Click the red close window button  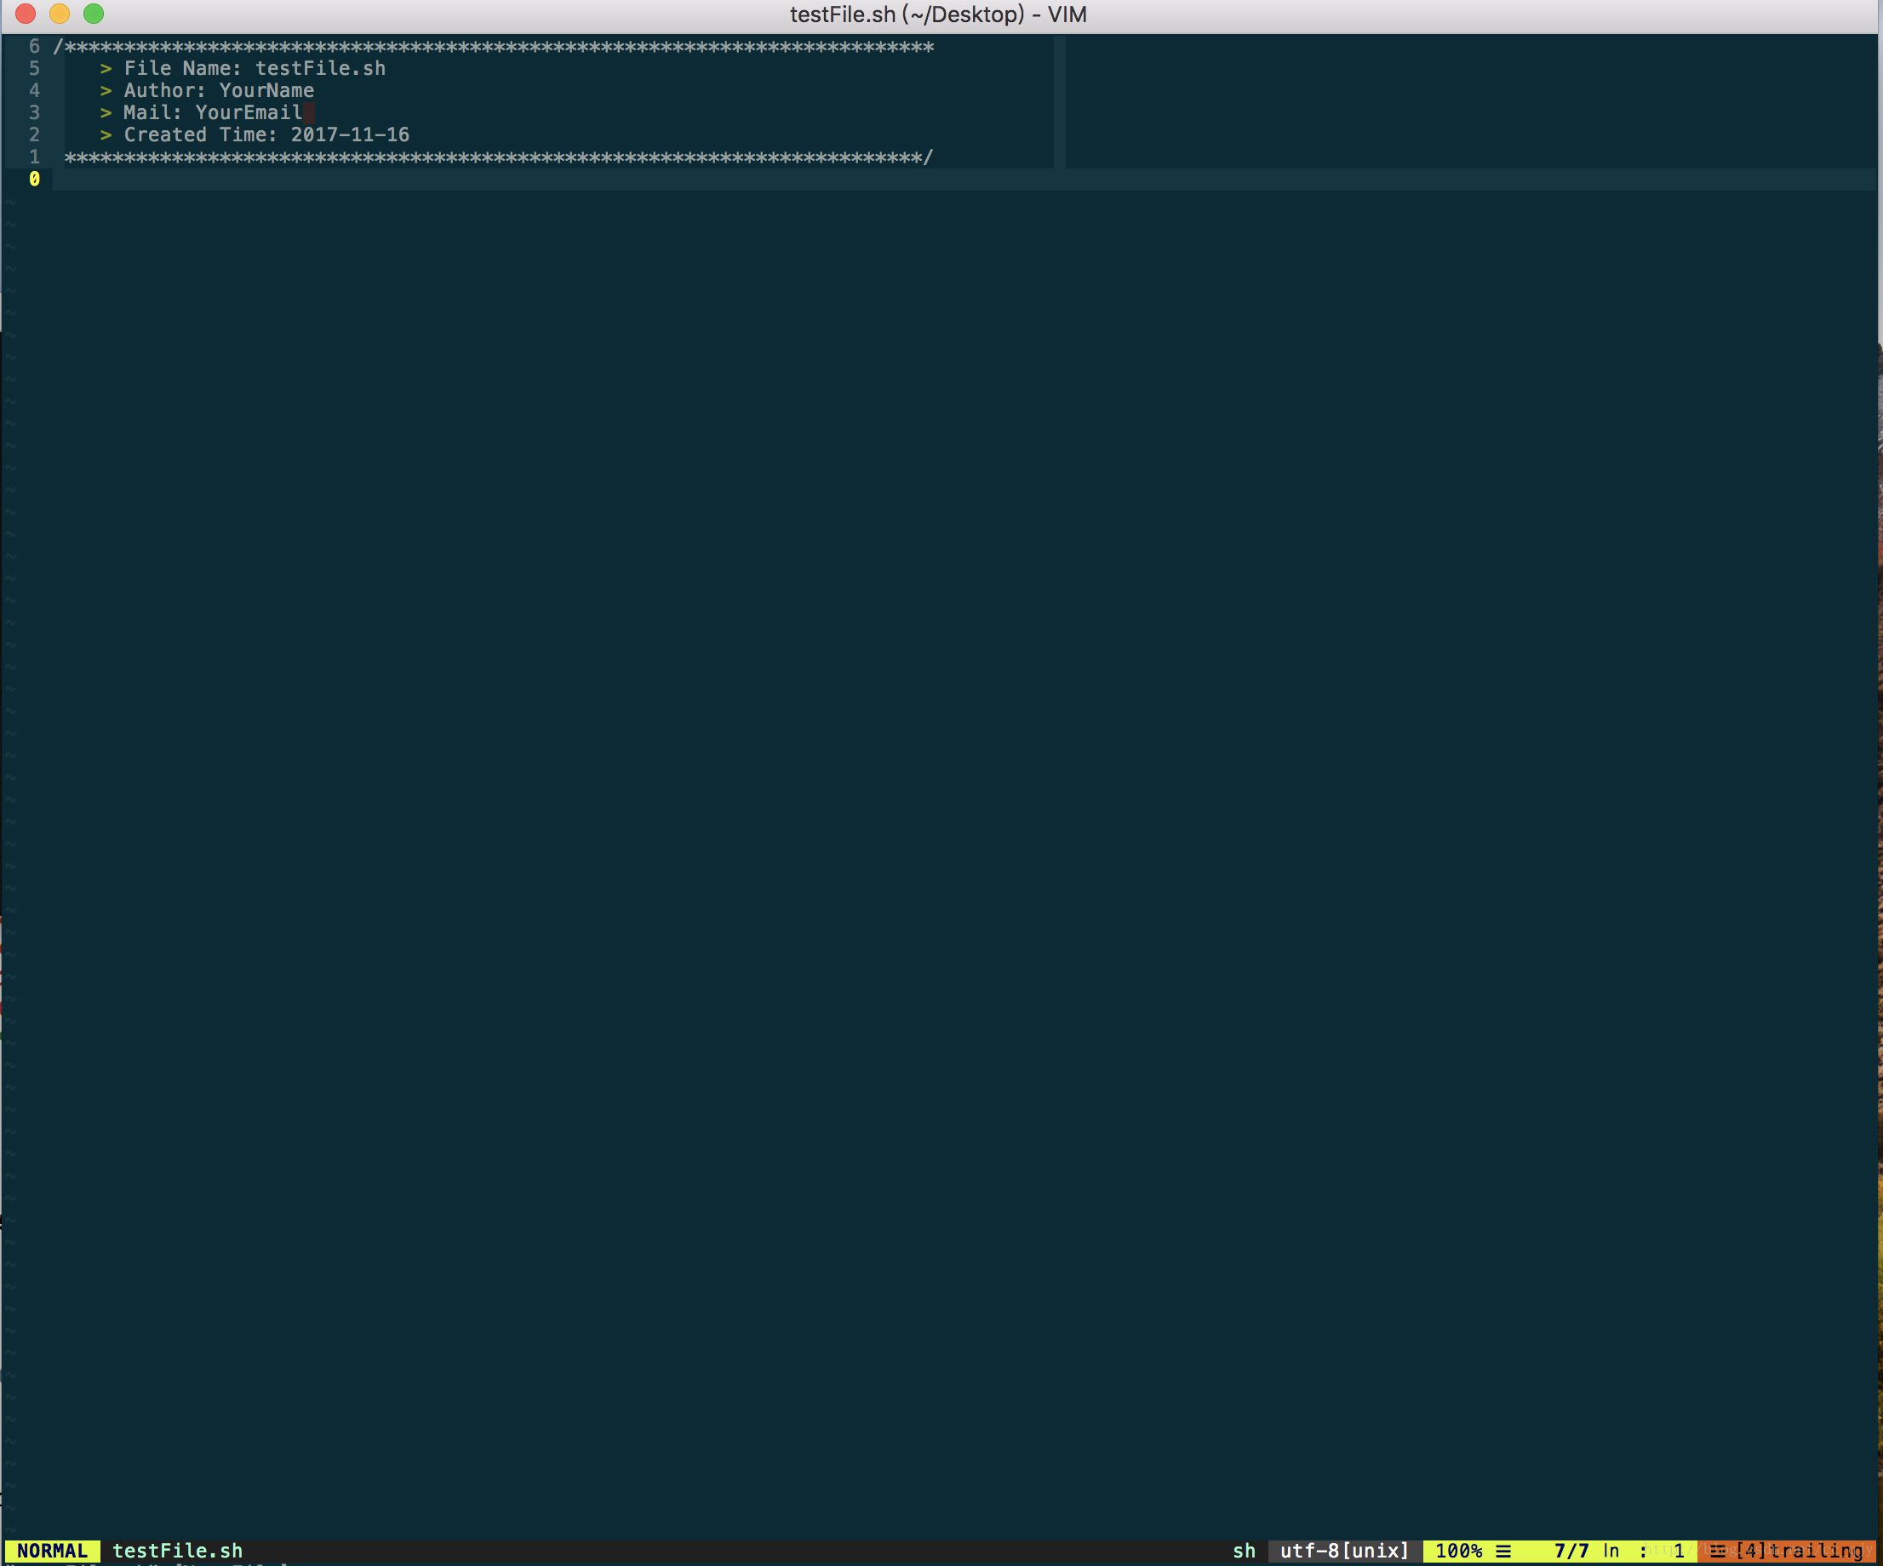click(25, 14)
